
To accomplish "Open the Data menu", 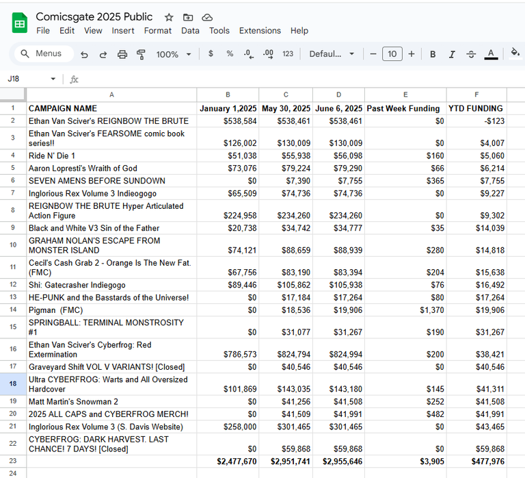I will [190, 31].
